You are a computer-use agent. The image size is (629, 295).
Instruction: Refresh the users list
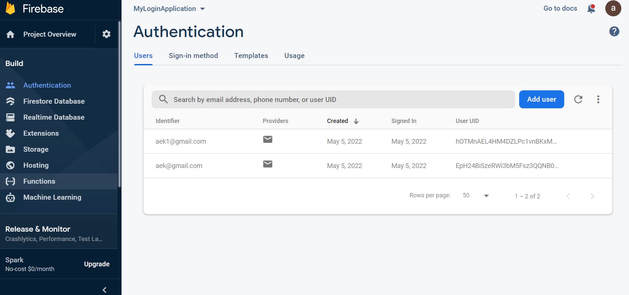click(x=578, y=99)
